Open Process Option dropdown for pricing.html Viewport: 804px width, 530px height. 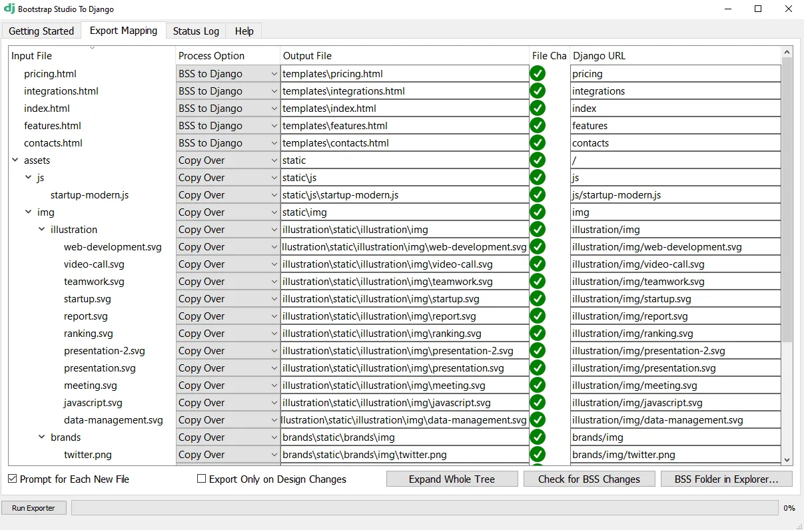228,73
